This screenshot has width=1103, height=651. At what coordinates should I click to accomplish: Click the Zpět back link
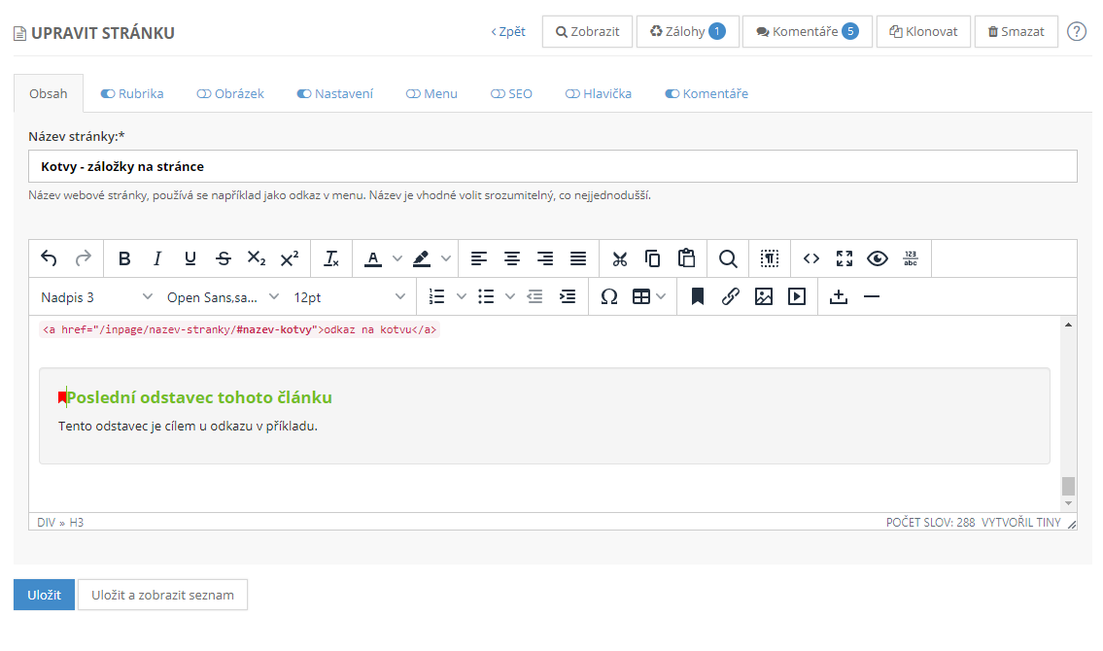click(x=508, y=31)
